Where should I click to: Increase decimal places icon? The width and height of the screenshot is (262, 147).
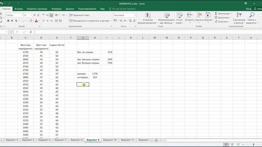point(130,21)
